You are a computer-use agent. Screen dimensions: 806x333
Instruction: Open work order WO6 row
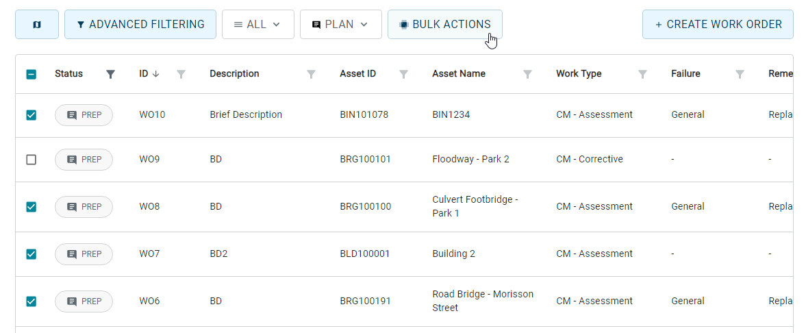coord(404,301)
